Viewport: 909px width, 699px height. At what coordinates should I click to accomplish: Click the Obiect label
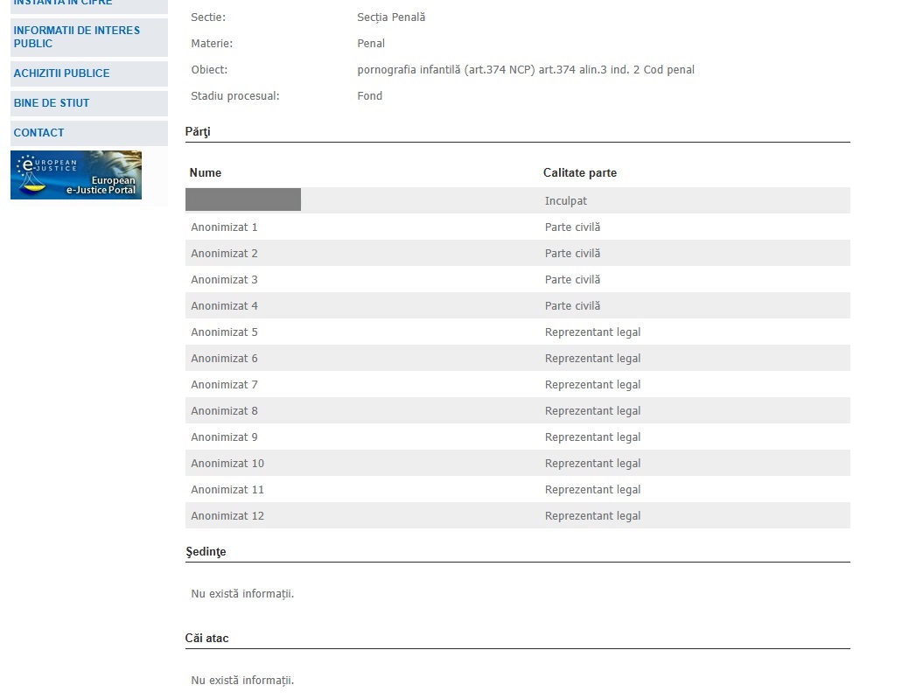(x=209, y=70)
